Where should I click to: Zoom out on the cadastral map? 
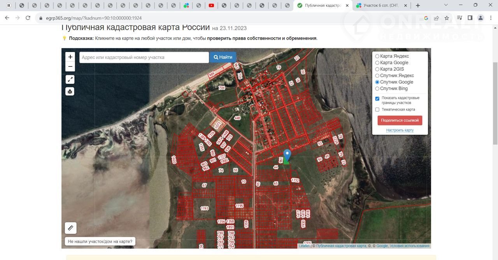[70, 67]
